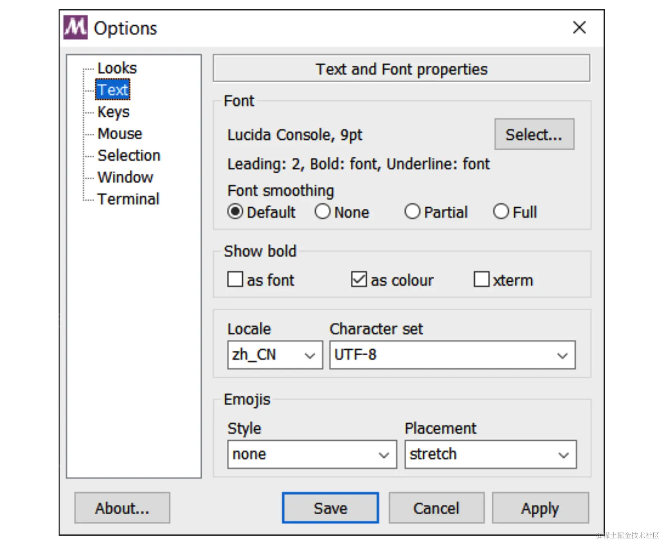Enable show bold as font checkbox

tap(235, 279)
